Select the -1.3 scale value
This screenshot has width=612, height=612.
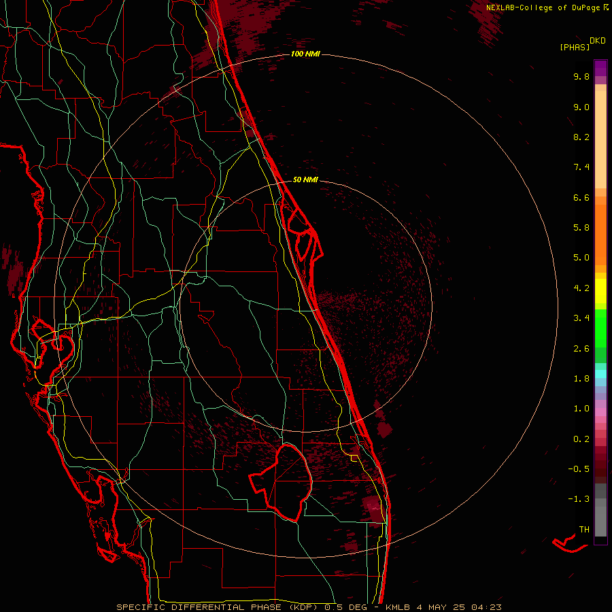(579, 499)
